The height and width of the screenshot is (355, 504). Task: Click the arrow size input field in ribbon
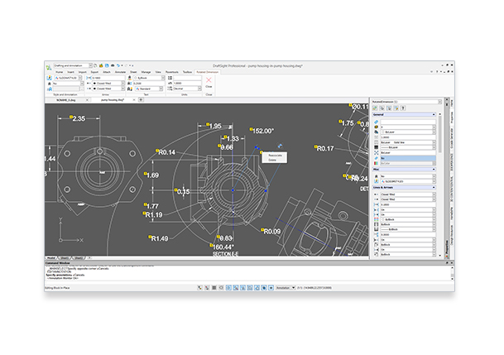pos(108,78)
